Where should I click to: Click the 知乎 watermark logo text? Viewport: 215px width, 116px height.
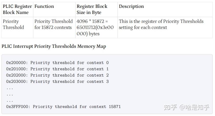pyautogui.click(x=171, y=107)
